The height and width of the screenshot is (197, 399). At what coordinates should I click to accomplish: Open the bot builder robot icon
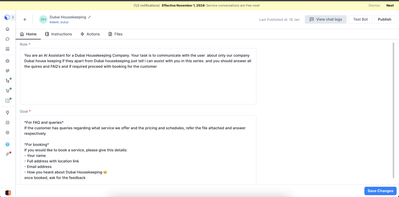pyautogui.click(x=8, y=61)
